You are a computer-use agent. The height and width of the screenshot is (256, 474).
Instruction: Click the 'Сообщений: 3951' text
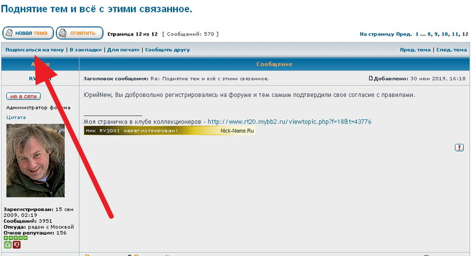[x=28, y=221]
